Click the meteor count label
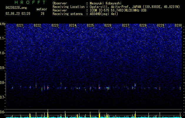Viewport: 185px width, 118px height. pos(42,9)
